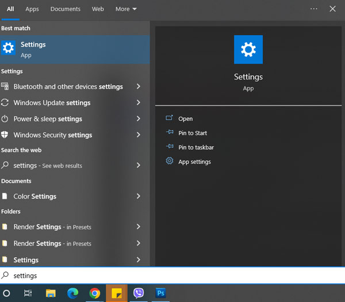Click the gear icon beside App settings
Image resolution: width=345 pixels, height=302 pixels.
coord(170,161)
